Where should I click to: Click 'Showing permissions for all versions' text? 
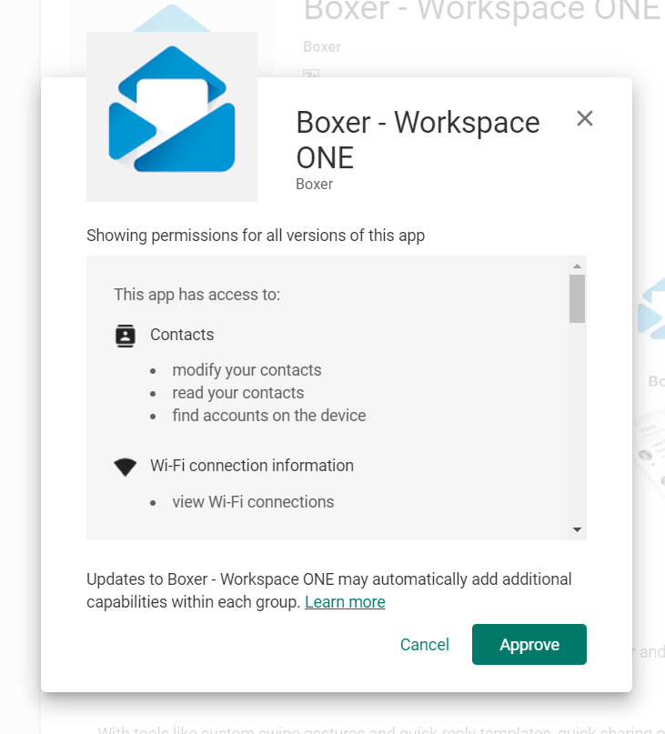pos(256,236)
